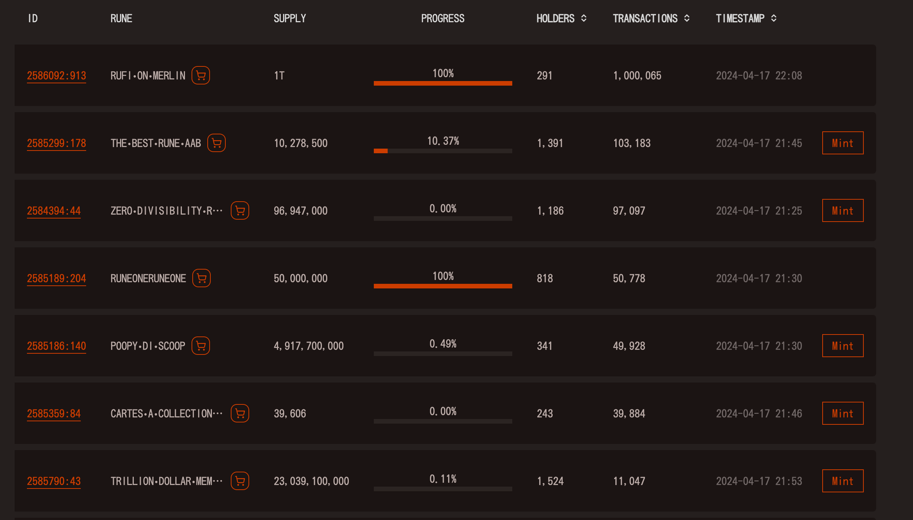Follow the 2585189:204 ID link
Image resolution: width=913 pixels, height=520 pixels.
point(57,279)
